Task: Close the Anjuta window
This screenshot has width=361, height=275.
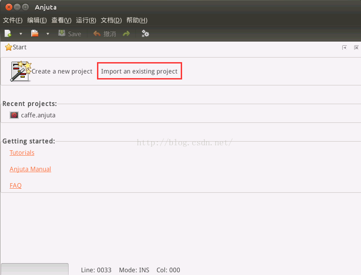Action: pos(9,7)
